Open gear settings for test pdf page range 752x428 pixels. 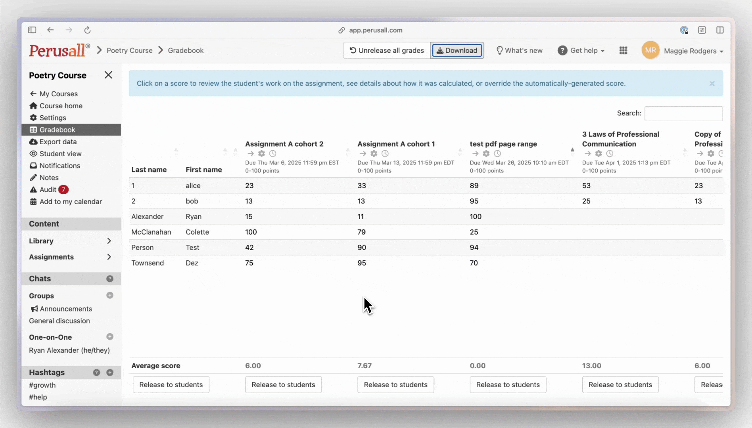tap(486, 153)
